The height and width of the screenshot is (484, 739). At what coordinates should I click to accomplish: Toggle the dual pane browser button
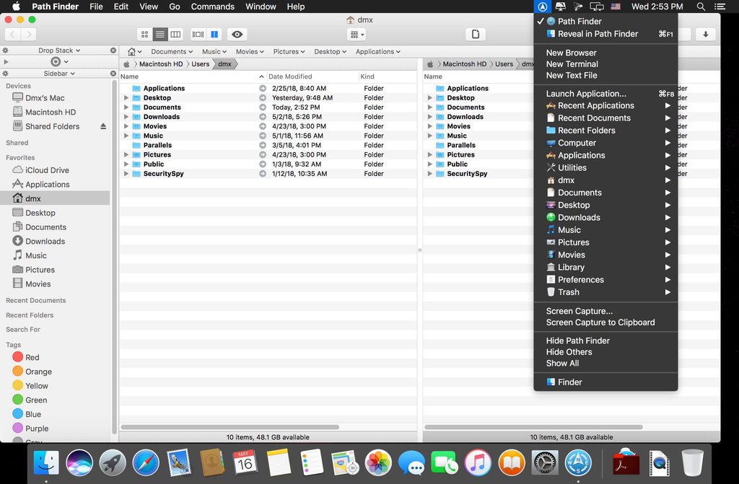click(x=214, y=35)
